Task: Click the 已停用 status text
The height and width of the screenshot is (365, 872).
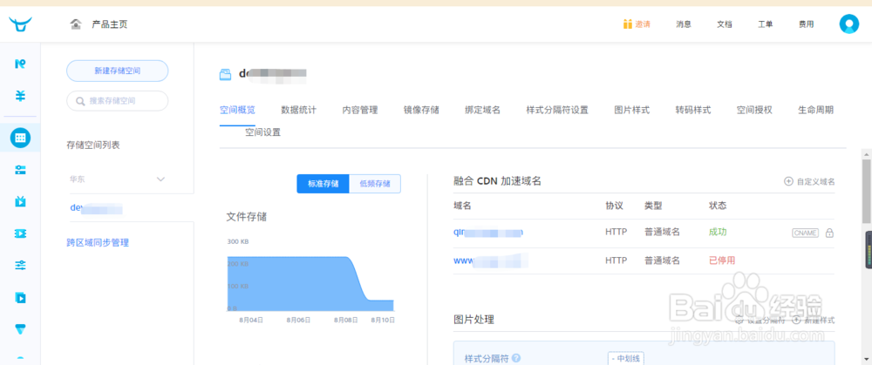Action: point(722,260)
